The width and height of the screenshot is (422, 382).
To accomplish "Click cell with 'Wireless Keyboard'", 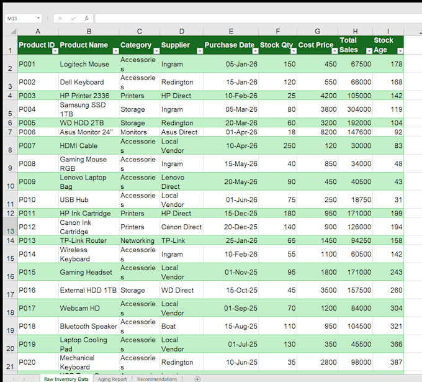I will pyautogui.click(x=89, y=254).
